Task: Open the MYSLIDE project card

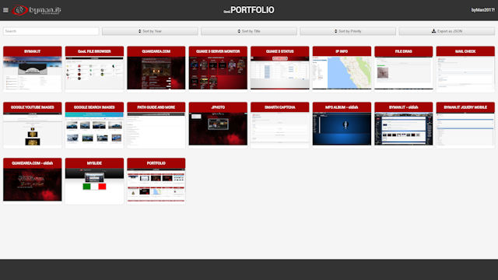Action: coord(94,181)
